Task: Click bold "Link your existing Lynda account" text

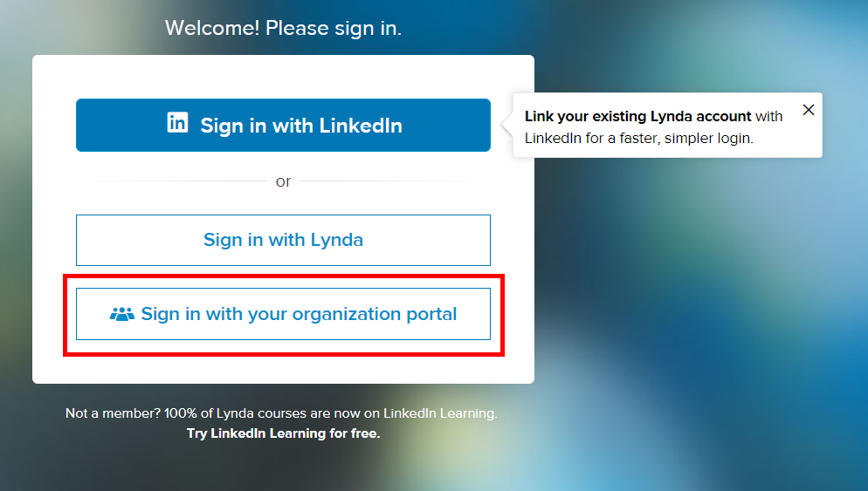Action: pyautogui.click(x=637, y=116)
